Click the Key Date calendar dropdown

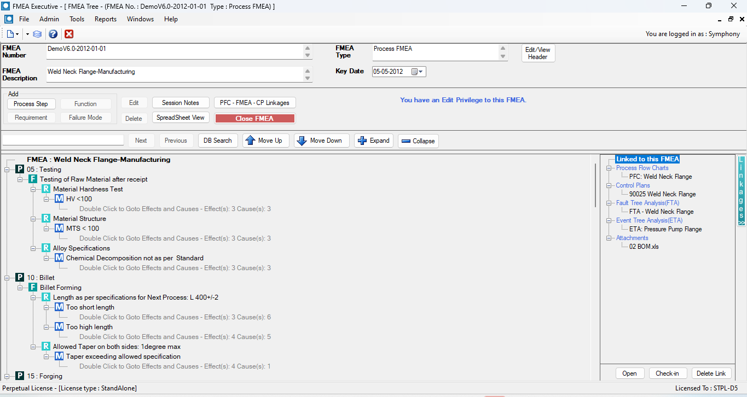click(x=418, y=72)
